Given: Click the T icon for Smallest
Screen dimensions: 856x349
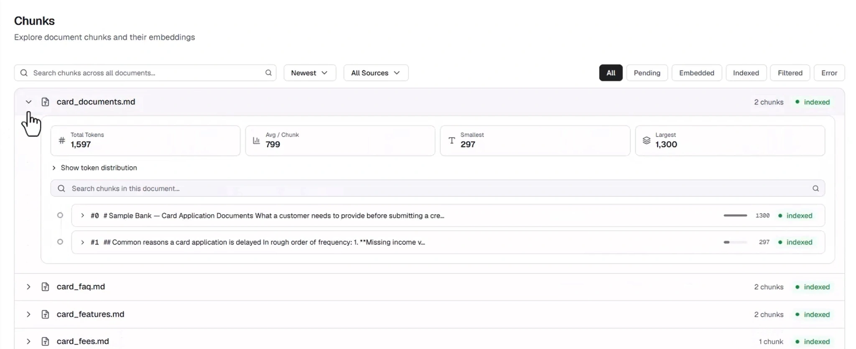Looking at the screenshot, I should tap(451, 140).
